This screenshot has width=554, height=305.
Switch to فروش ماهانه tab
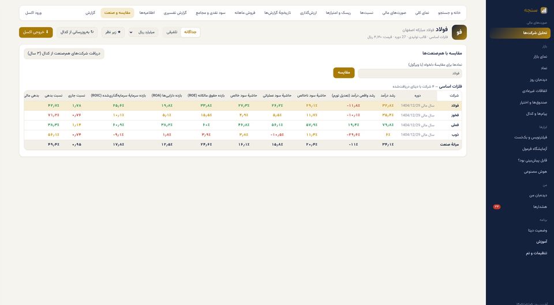(x=245, y=13)
